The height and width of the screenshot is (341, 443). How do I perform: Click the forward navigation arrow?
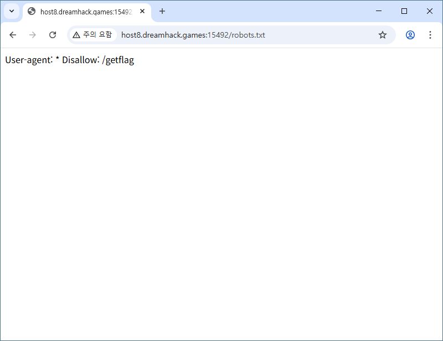coord(33,35)
